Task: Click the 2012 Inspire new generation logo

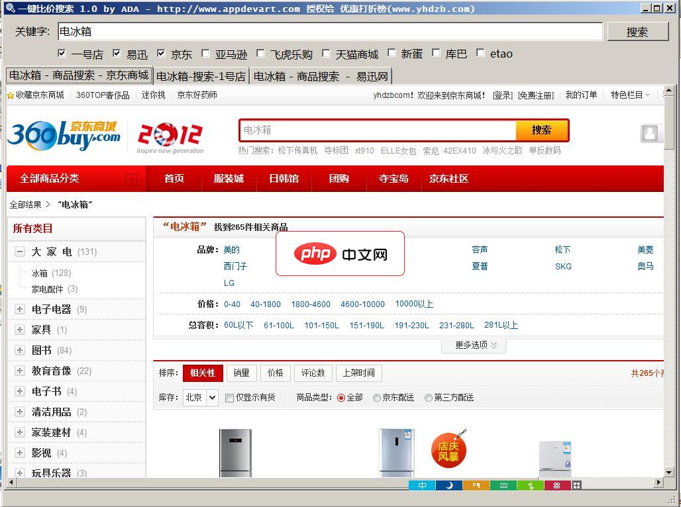Action: [x=170, y=138]
